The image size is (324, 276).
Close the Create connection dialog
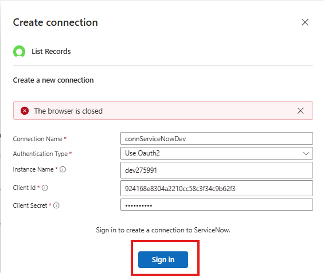coord(305,22)
